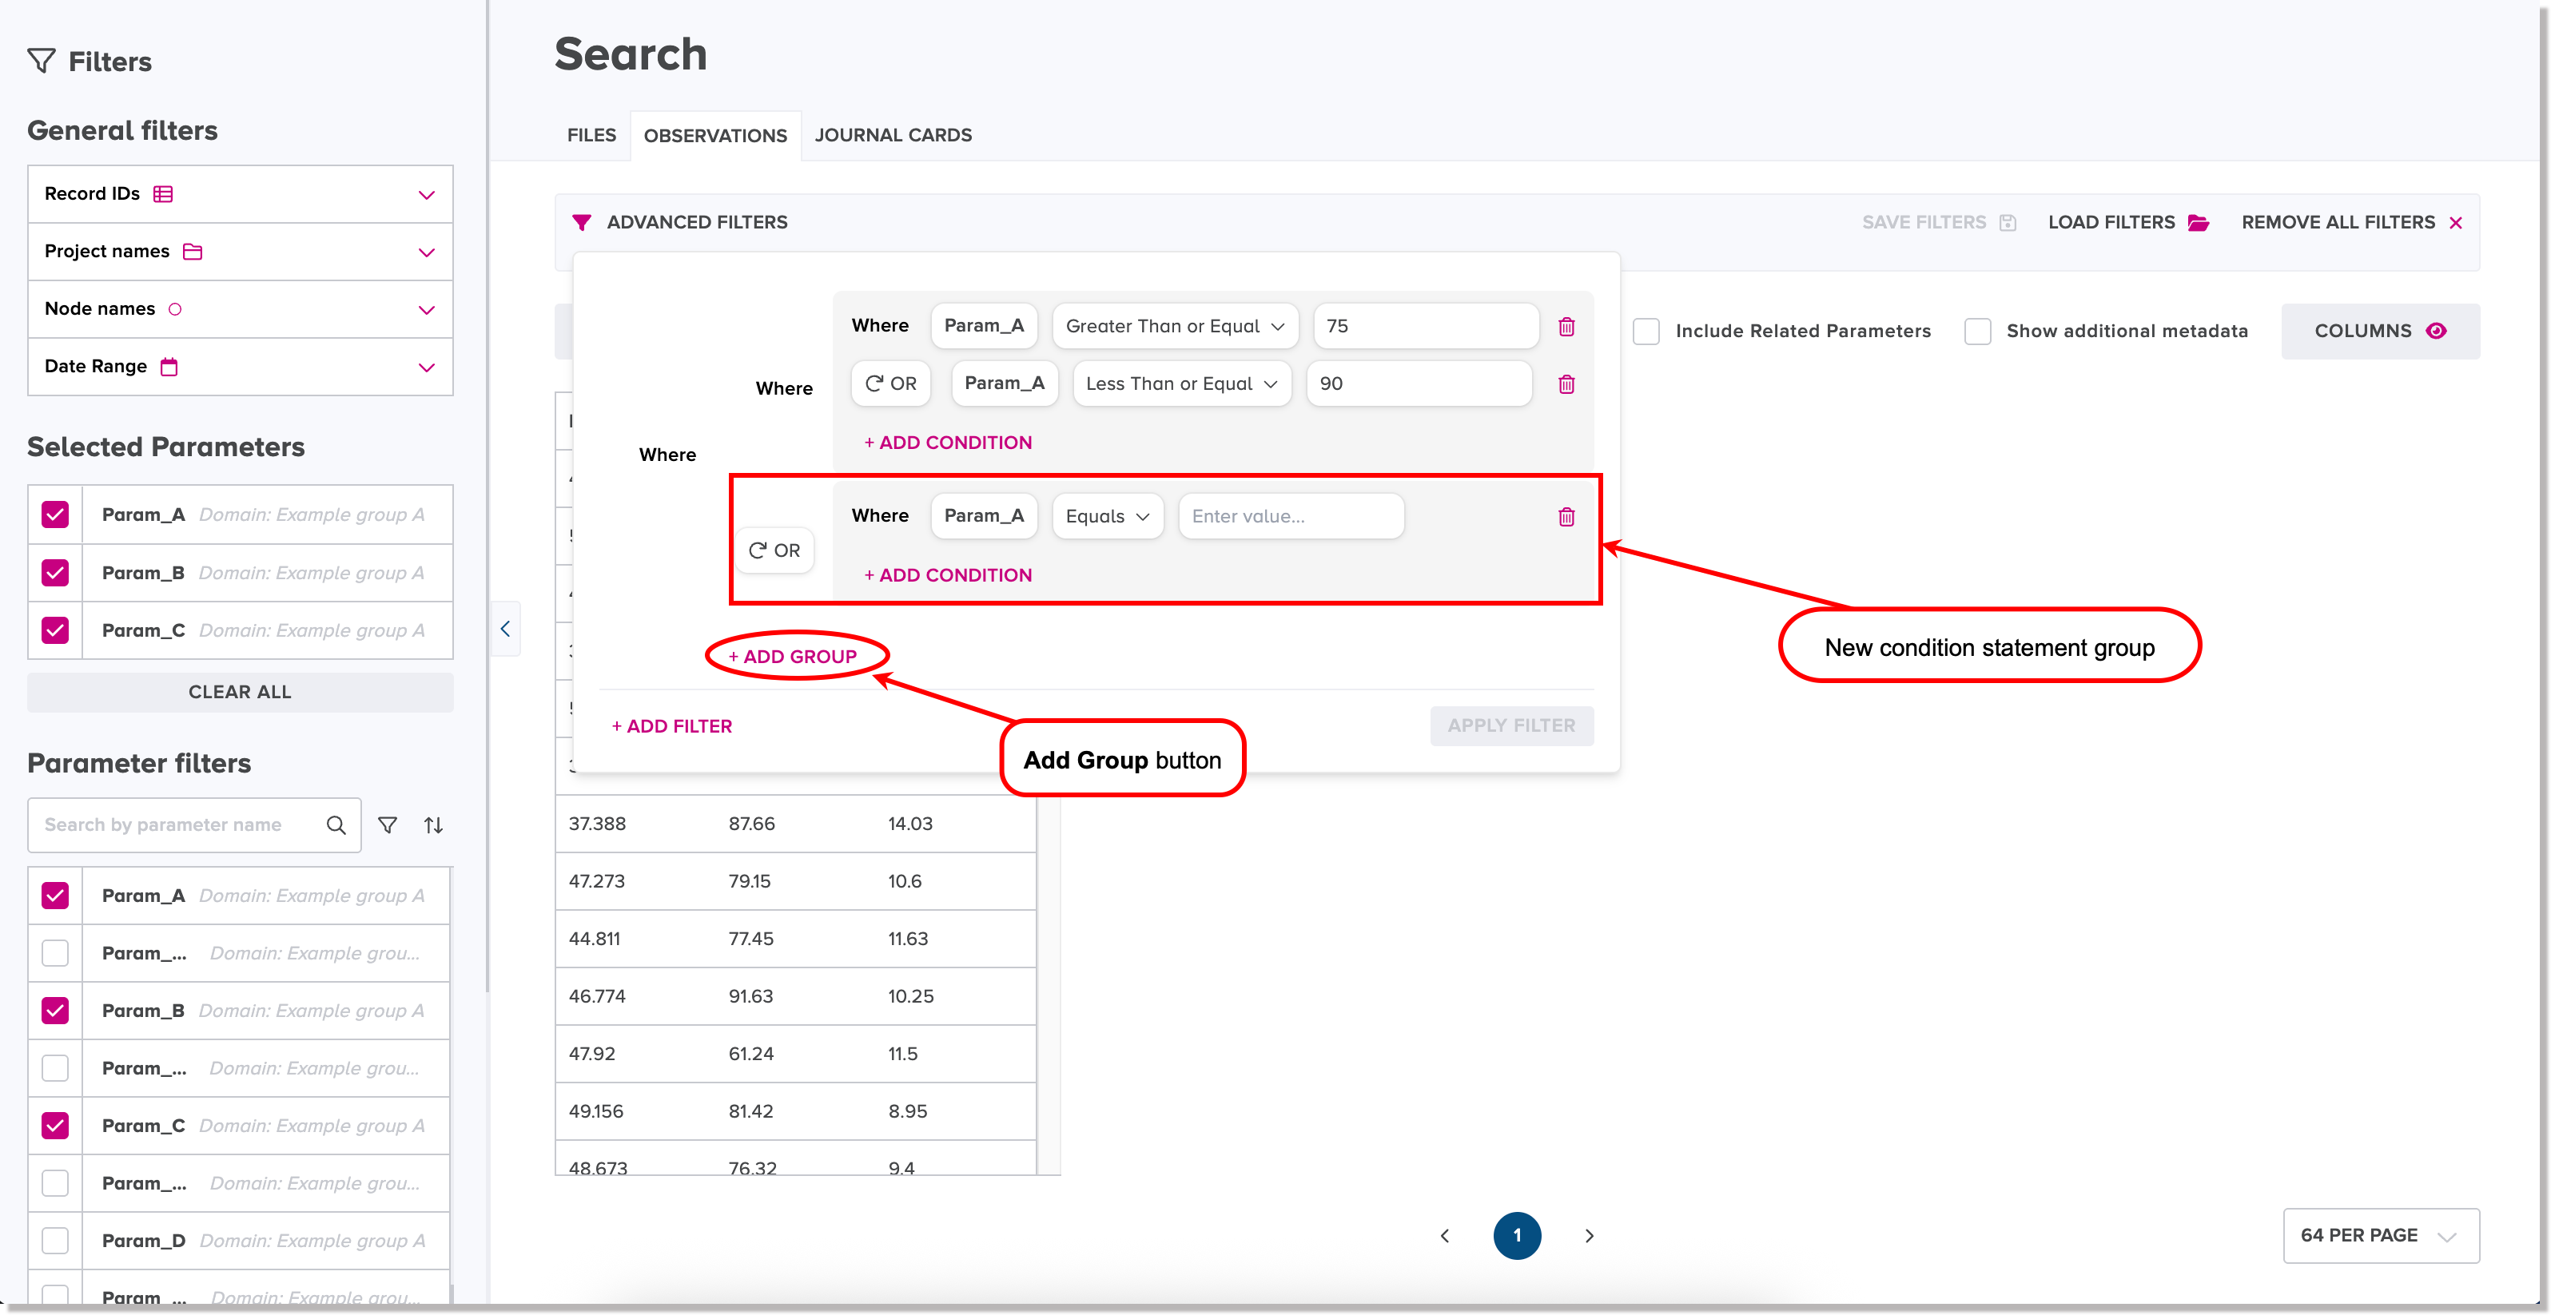Open Param_A selector in Equals row
Image resolution: width=2551 pixels, height=1315 pixels.
click(x=985, y=517)
